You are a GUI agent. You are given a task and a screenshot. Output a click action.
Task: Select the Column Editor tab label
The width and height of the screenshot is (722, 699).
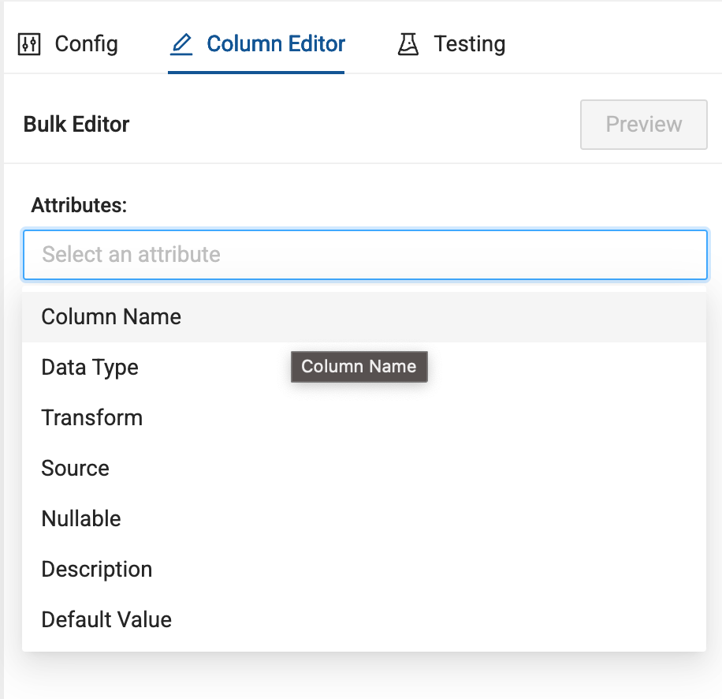276,44
